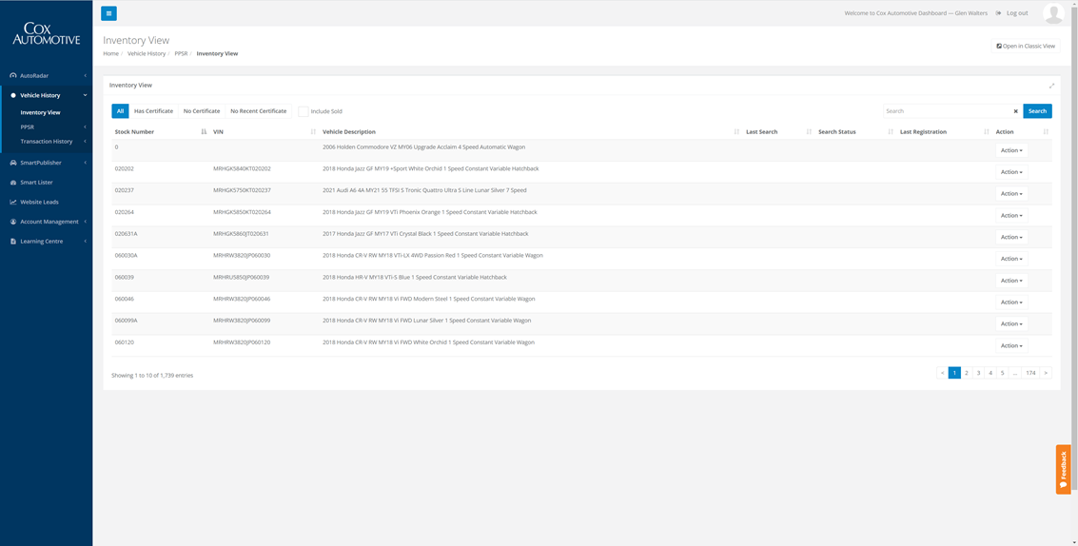Open Action dropdown for stock 060030A

[1011, 259]
